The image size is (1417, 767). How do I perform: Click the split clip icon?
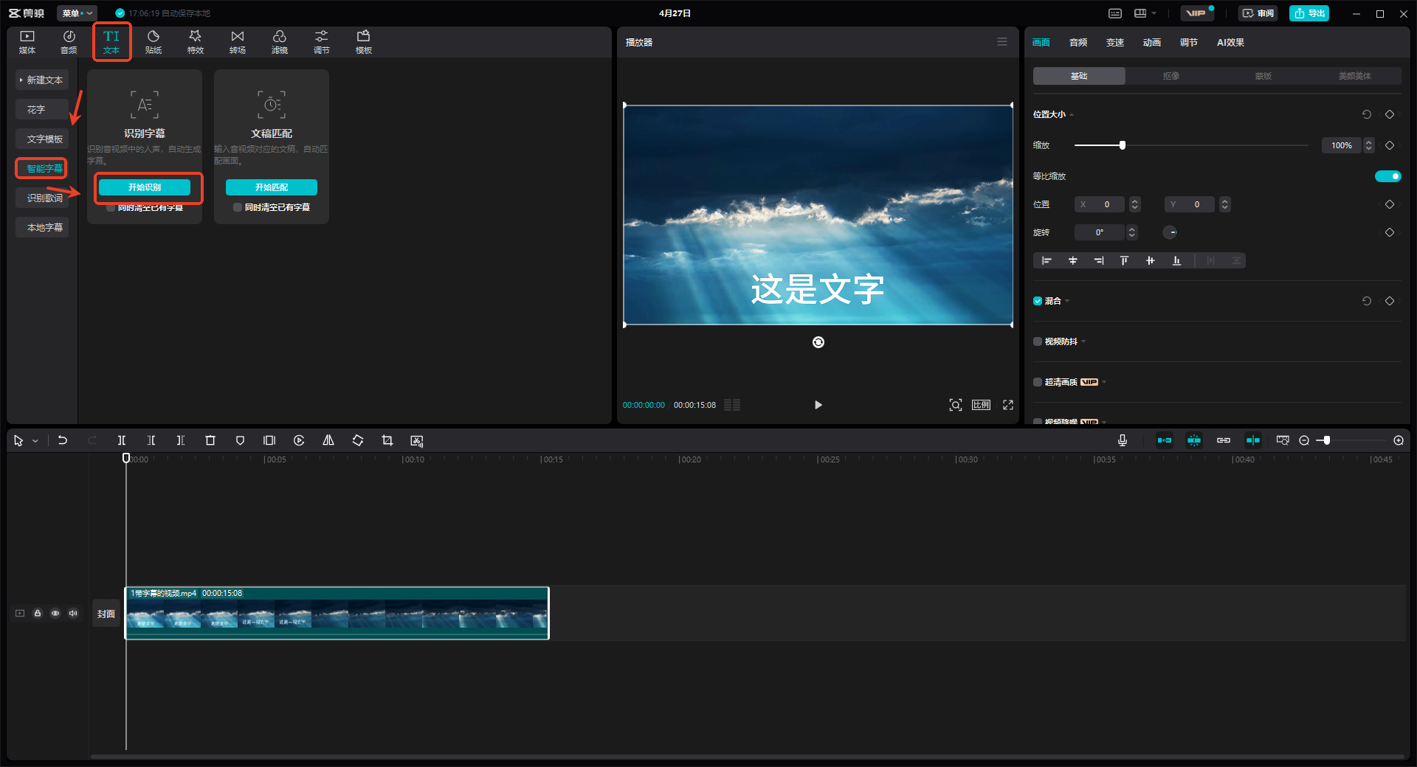[122, 440]
